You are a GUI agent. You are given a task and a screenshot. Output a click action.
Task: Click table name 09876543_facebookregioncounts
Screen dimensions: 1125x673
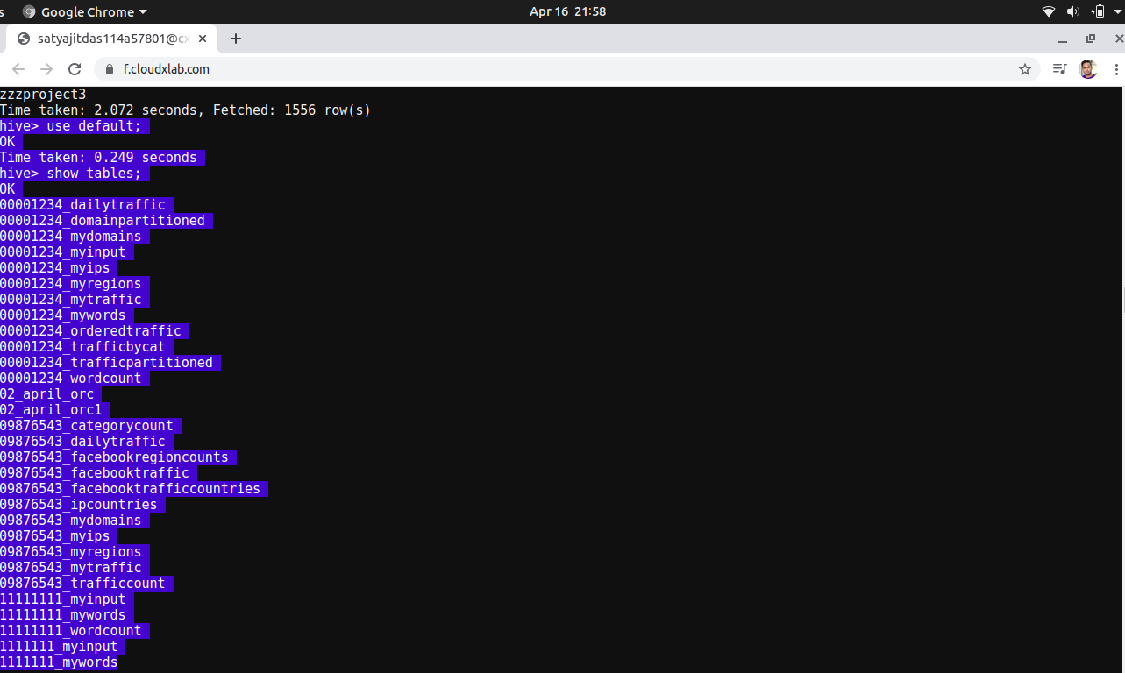(x=114, y=457)
